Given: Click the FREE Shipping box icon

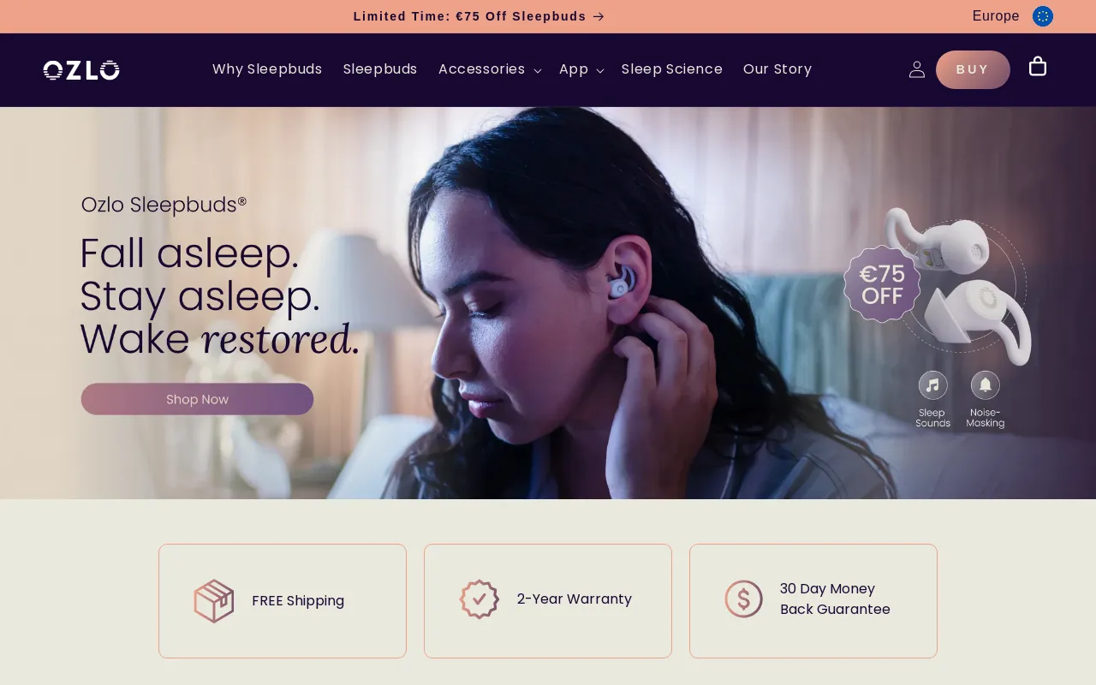Looking at the screenshot, I should click(x=214, y=601).
